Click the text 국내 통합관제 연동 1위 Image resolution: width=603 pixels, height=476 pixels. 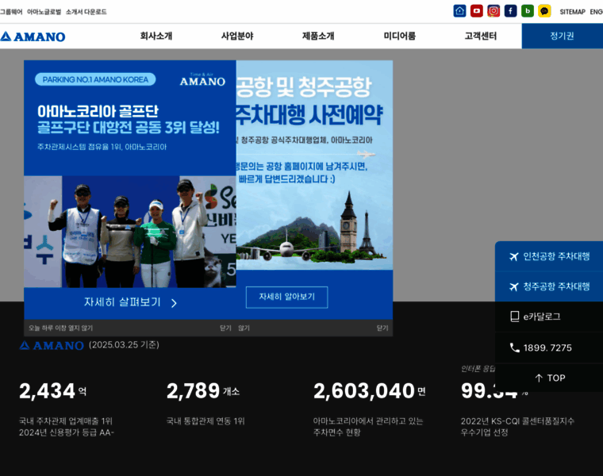click(205, 421)
